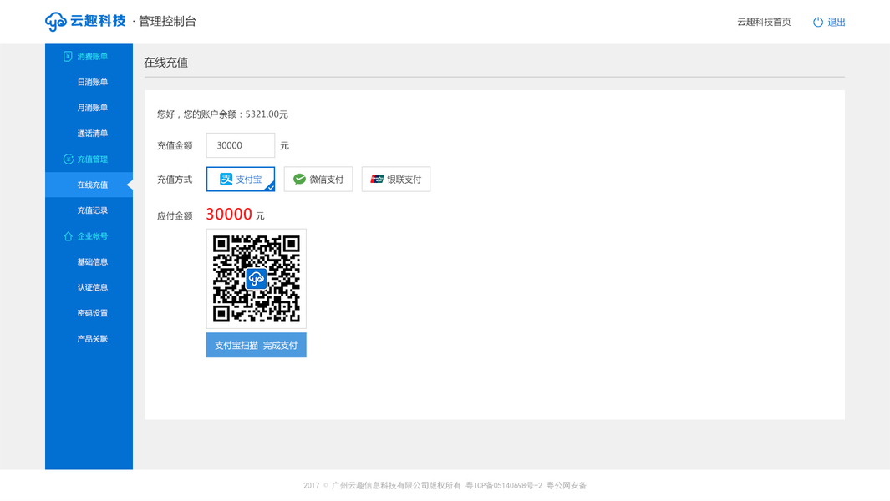This screenshot has width=890, height=501.
Task: Open 充值记录 in the sidebar
Action: 93,210
